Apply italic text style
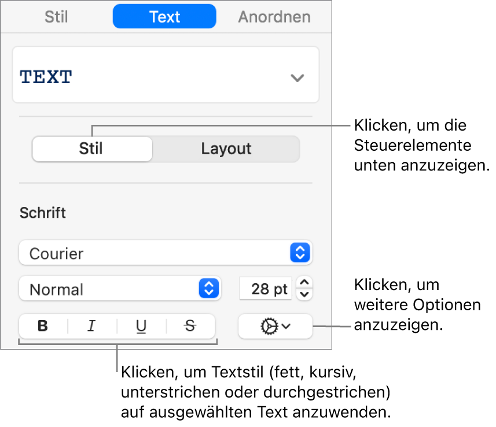 [92, 326]
